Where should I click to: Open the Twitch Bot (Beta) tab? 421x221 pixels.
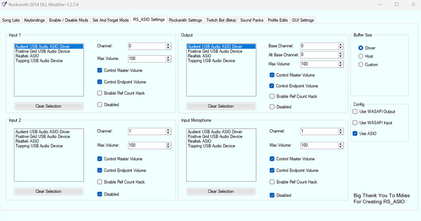click(221, 20)
